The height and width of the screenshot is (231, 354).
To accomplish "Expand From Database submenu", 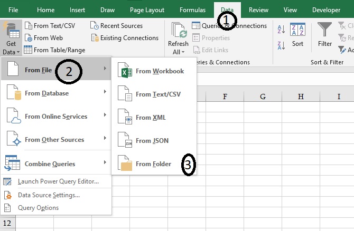I will coord(56,93).
